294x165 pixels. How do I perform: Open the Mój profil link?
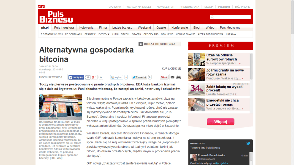click(x=243, y=7)
